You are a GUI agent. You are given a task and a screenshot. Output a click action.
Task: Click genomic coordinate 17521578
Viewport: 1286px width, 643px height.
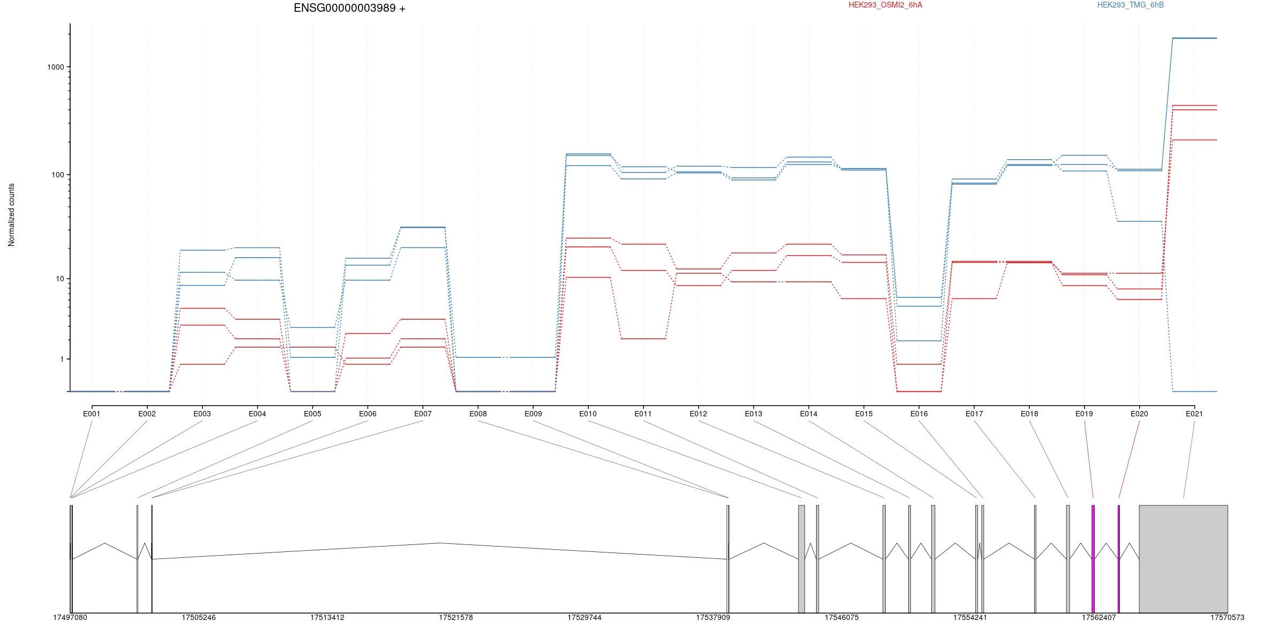pyautogui.click(x=456, y=617)
